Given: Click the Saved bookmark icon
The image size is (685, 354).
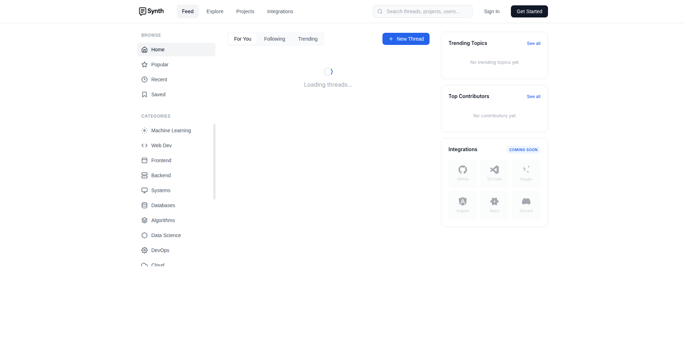Looking at the screenshot, I should pyautogui.click(x=144, y=94).
